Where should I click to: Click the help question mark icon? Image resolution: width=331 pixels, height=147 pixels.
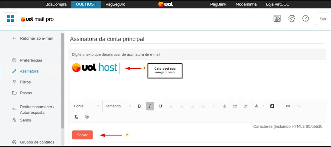(x=306, y=18)
